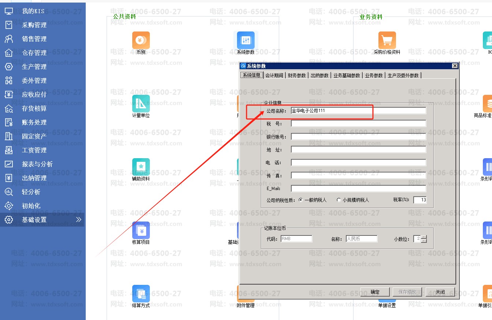Click the 工资管理 sidebar icon

9,150
